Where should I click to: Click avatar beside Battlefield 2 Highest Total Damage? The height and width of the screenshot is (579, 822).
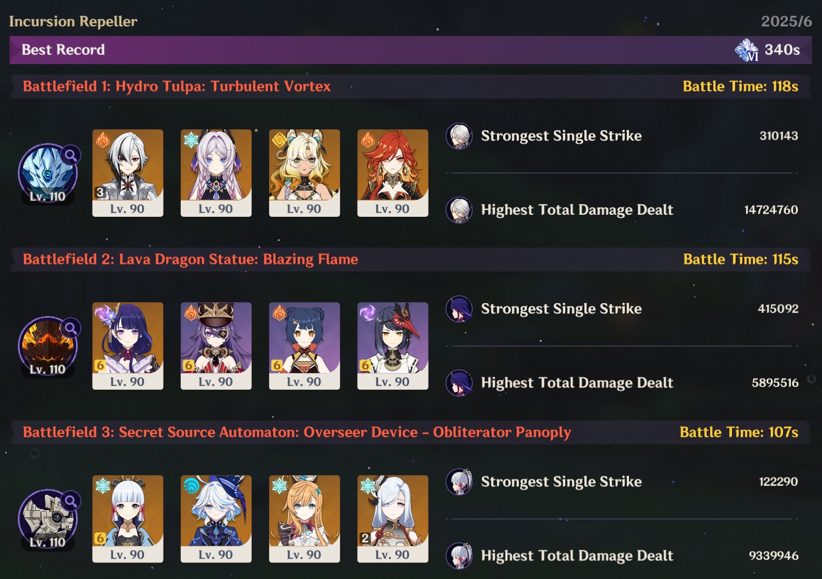click(x=459, y=383)
